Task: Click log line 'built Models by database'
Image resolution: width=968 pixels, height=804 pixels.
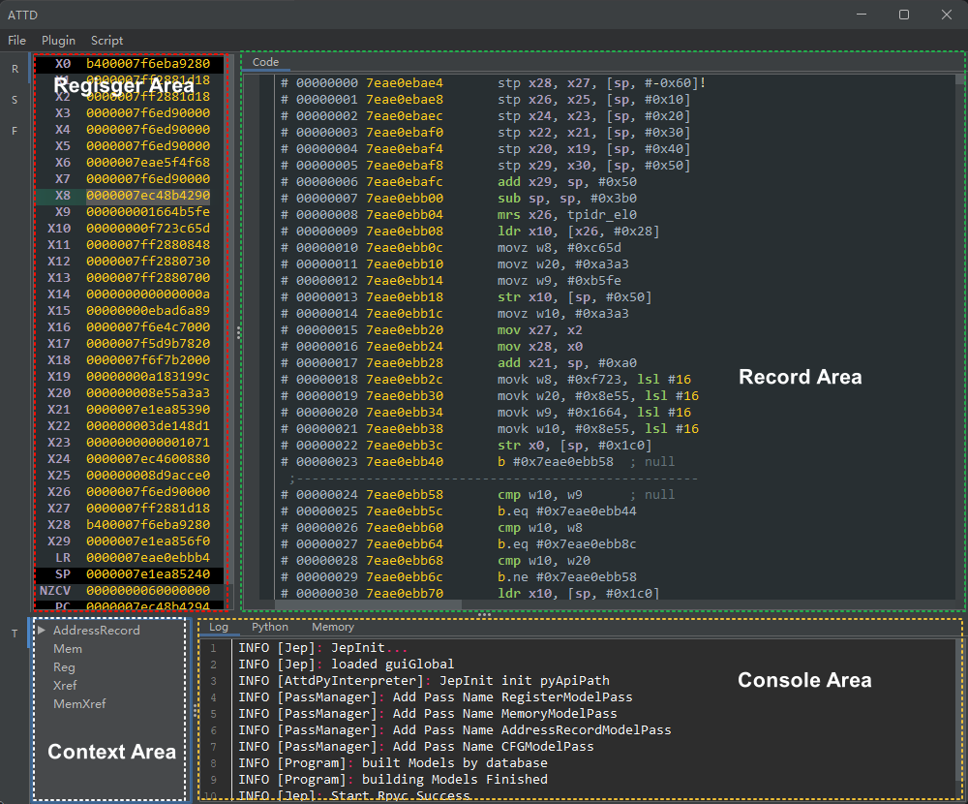Action: pyautogui.click(x=393, y=763)
